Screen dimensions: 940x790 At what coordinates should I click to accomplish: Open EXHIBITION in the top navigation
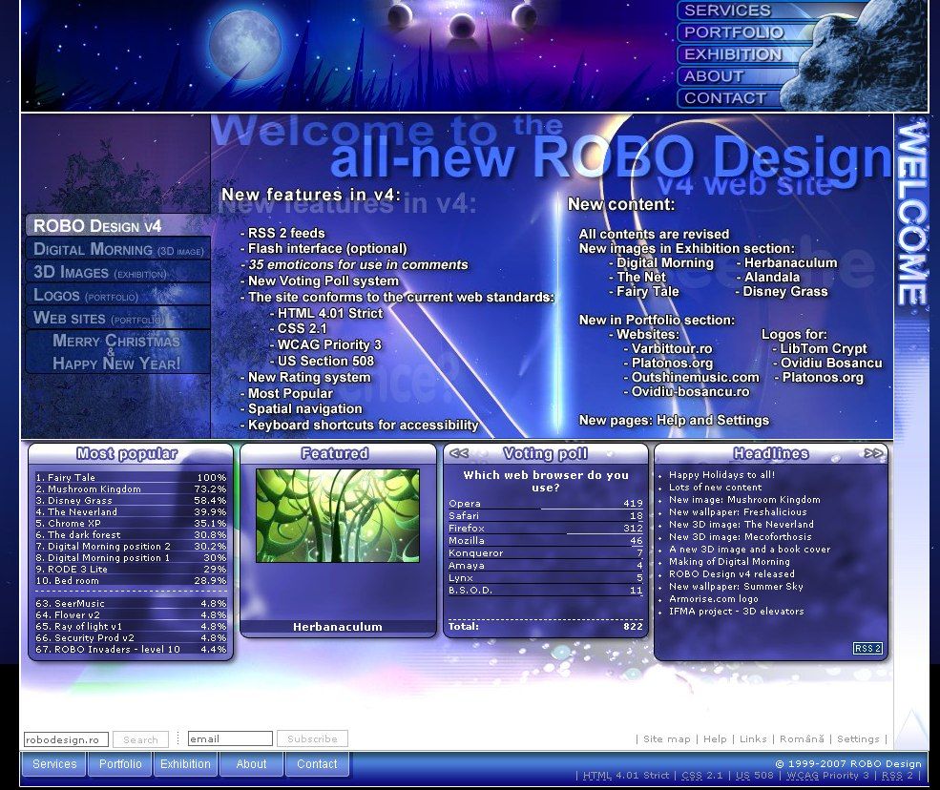coord(732,54)
